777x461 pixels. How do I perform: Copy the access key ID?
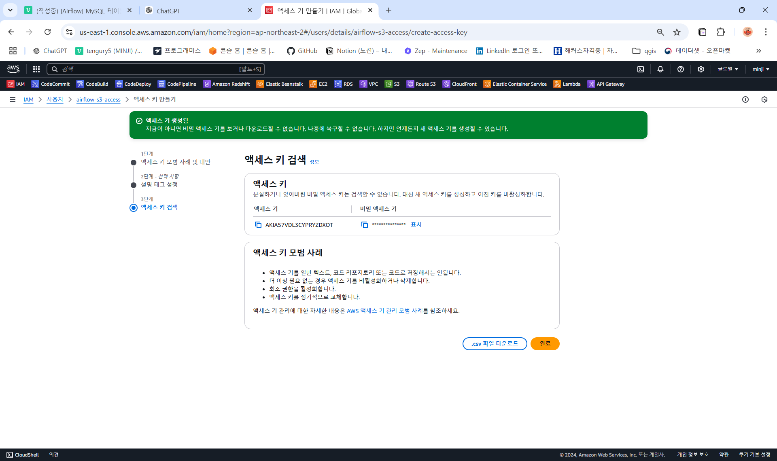tap(258, 225)
